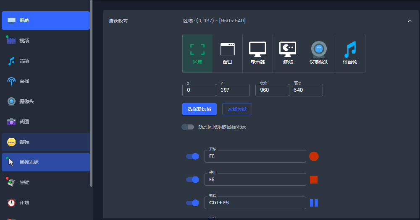Viewport: 420px width, 220px height.
Task: Disable the 开始 start hotkey toggle
Action: pyautogui.click(x=192, y=156)
